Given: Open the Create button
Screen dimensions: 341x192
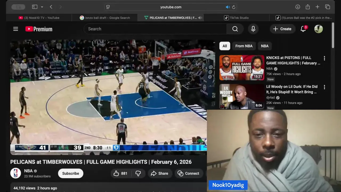Looking at the screenshot, I should point(282,29).
